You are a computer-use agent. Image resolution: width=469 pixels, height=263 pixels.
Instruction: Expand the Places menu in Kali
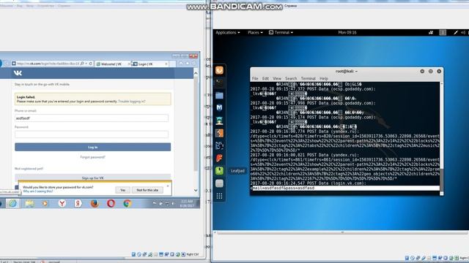pos(255,32)
